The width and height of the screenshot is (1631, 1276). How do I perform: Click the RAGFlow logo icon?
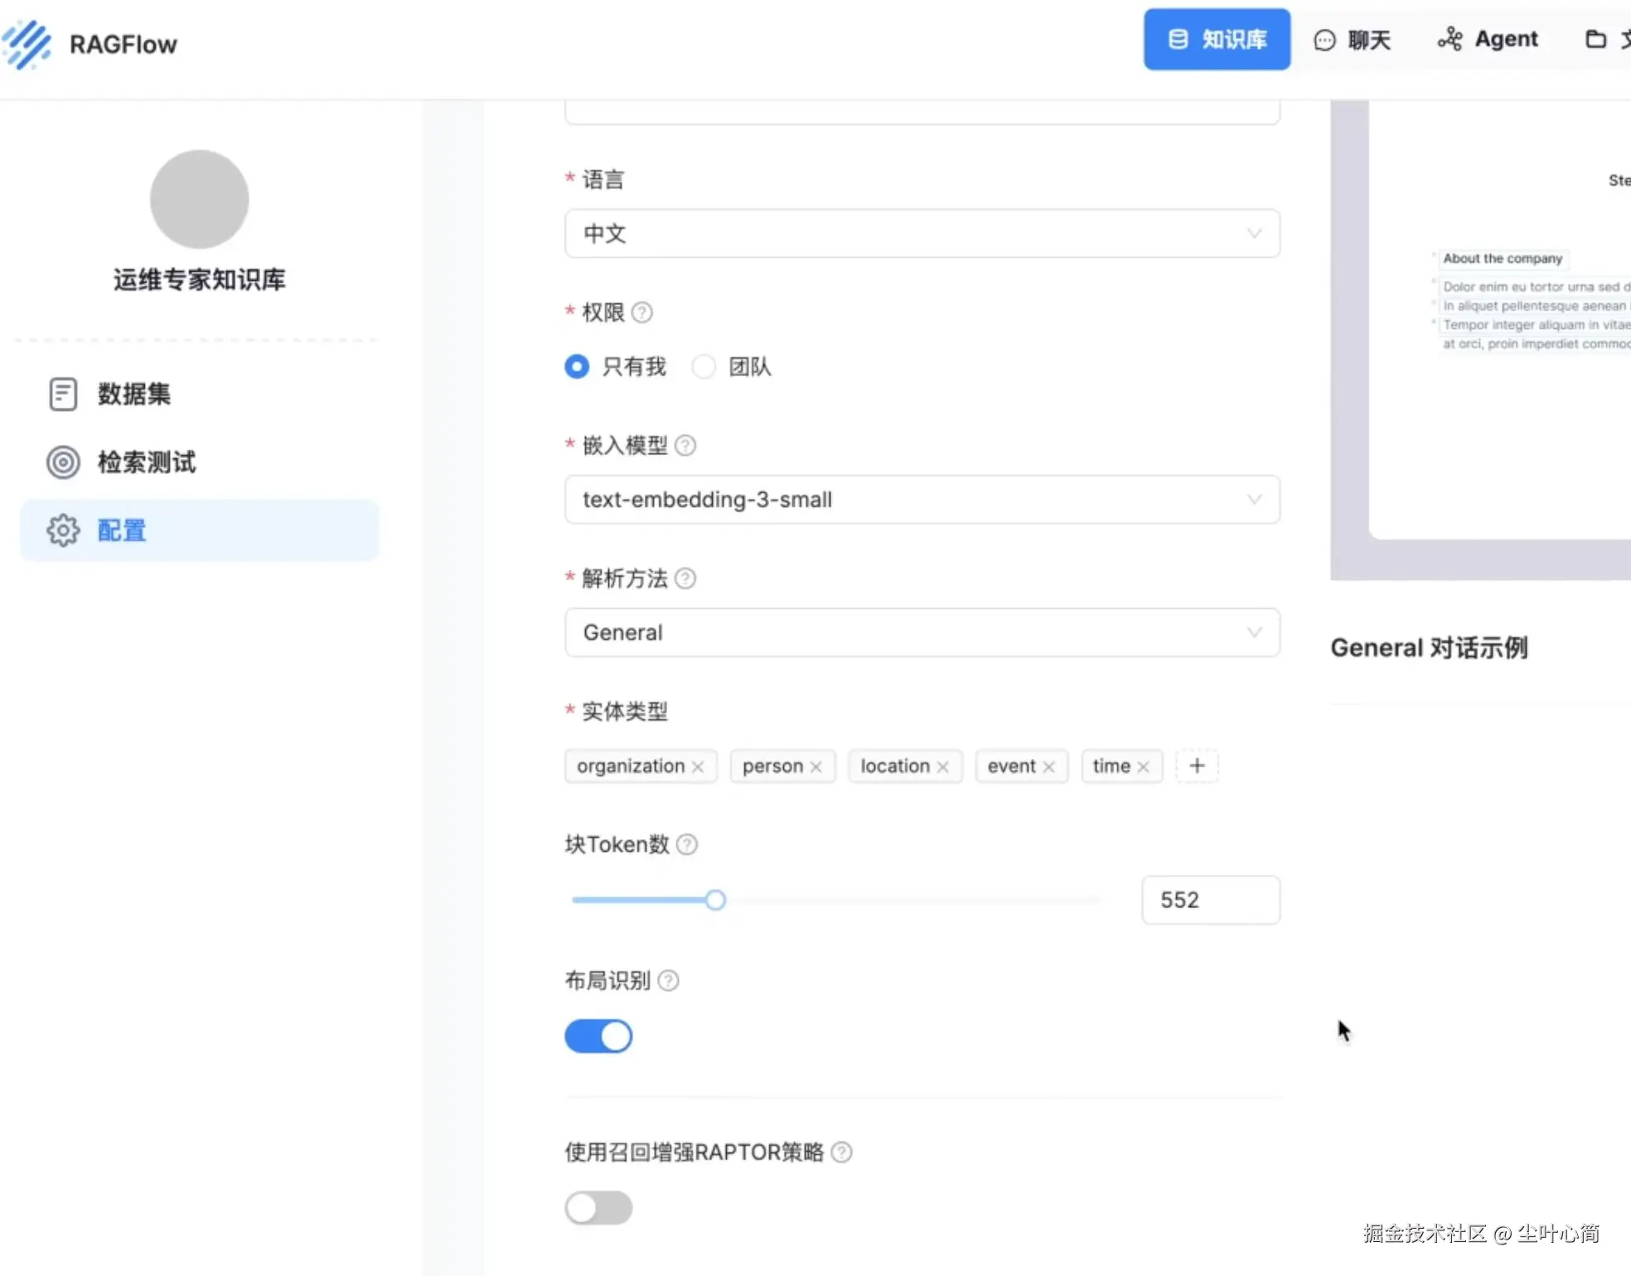27,43
